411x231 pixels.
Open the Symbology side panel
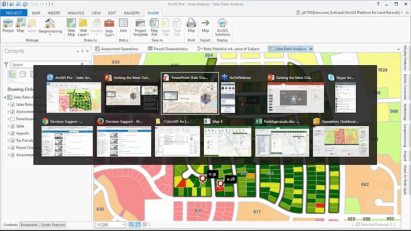[x=405, y=112]
